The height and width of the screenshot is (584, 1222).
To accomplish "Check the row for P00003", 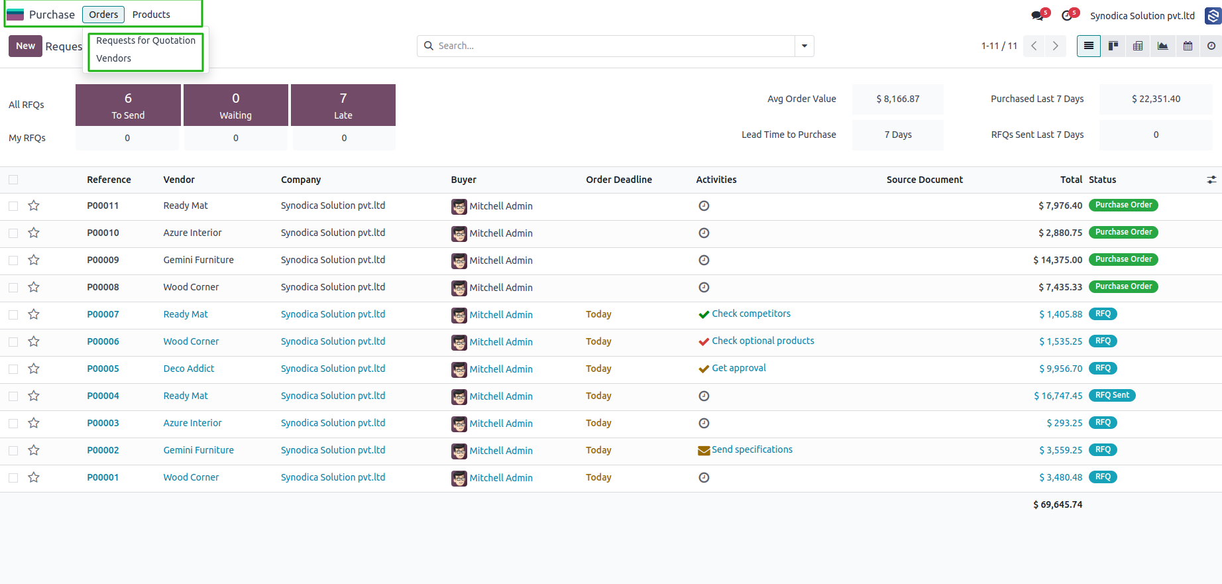I will [13, 424].
